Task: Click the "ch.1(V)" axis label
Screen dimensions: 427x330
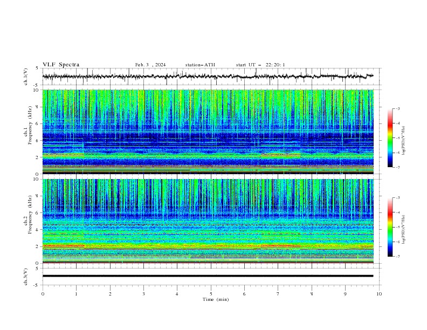Action: pos(26,77)
